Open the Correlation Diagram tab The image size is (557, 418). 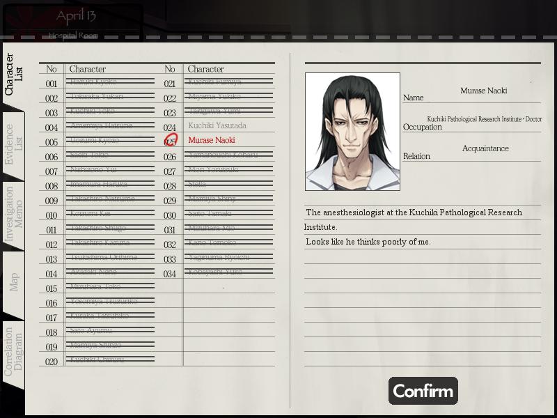[13, 352]
